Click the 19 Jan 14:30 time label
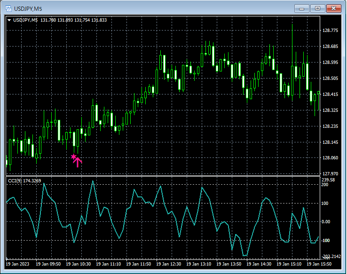The image size is (347, 274). 259,264
